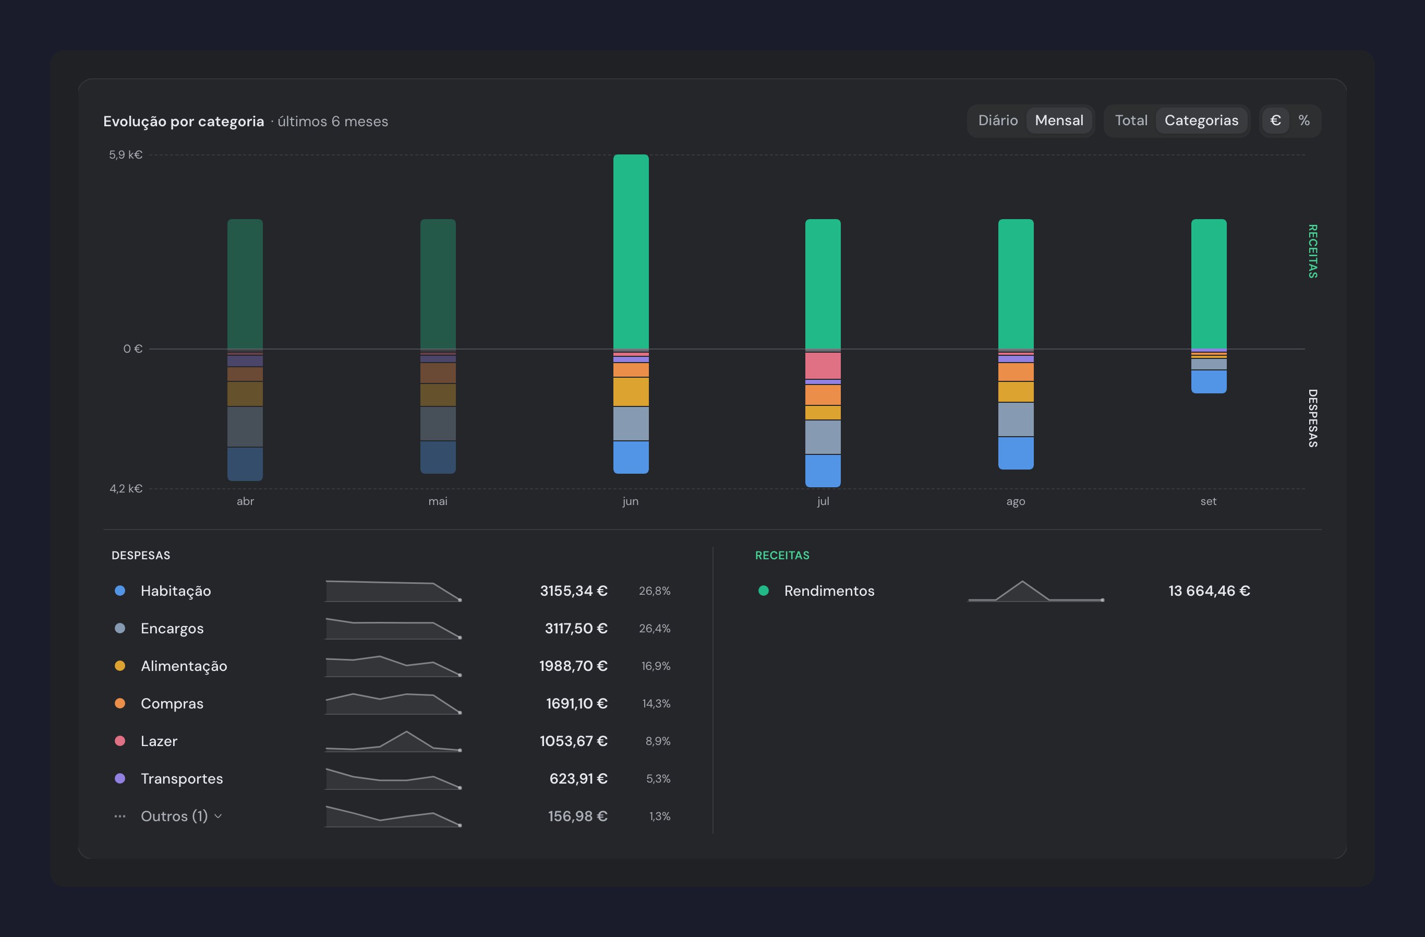Click the mai month axis label
1425x937 pixels.
coord(438,501)
